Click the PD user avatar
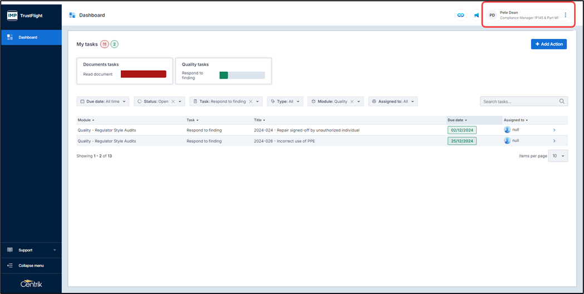Image resolution: width=584 pixels, height=294 pixels. pyautogui.click(x=492, y=15)
